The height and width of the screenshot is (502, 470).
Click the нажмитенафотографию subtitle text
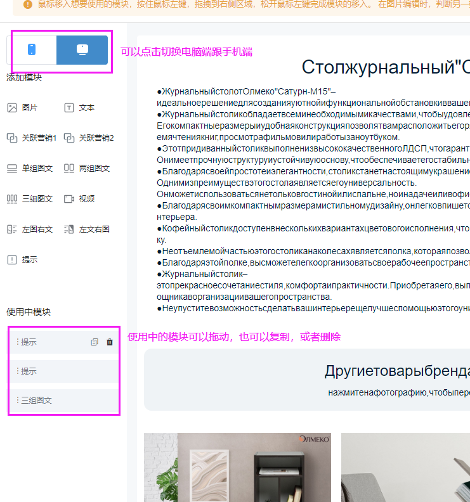(399, 392)
